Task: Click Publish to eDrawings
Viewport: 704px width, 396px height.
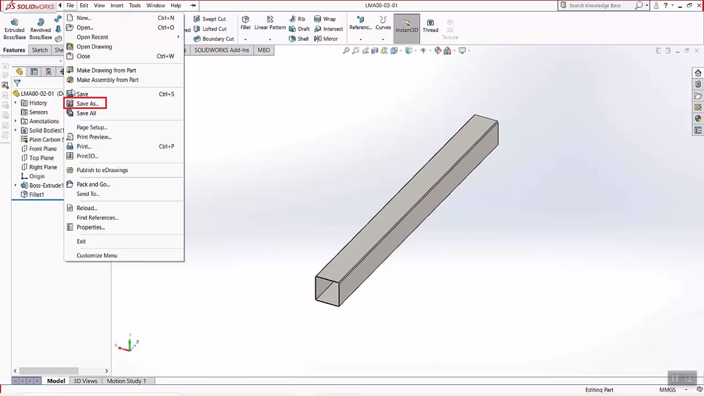Action: (x=102, y=170)
